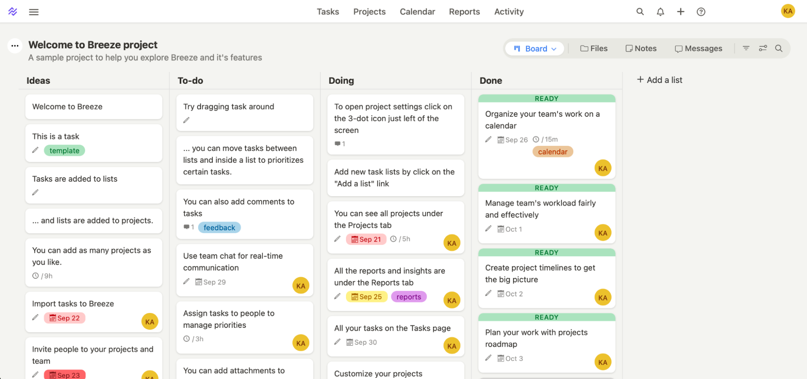Viewport: 807px width, 379px height.
Task: Open notifications bell
Action: 660,12
